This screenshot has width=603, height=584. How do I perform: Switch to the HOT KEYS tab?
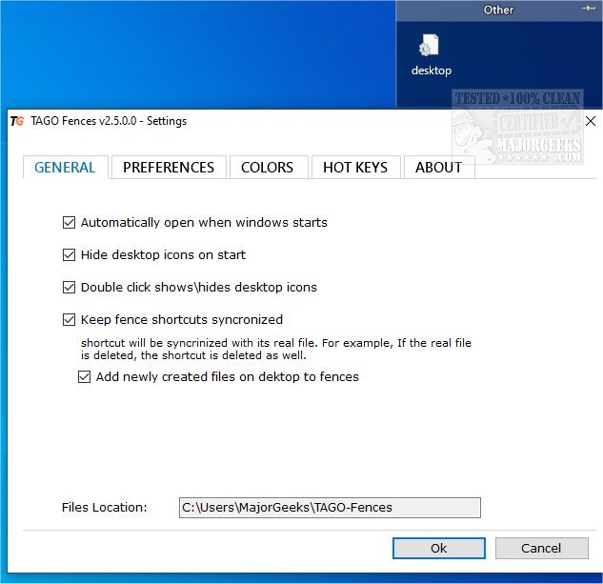(355, 168)
